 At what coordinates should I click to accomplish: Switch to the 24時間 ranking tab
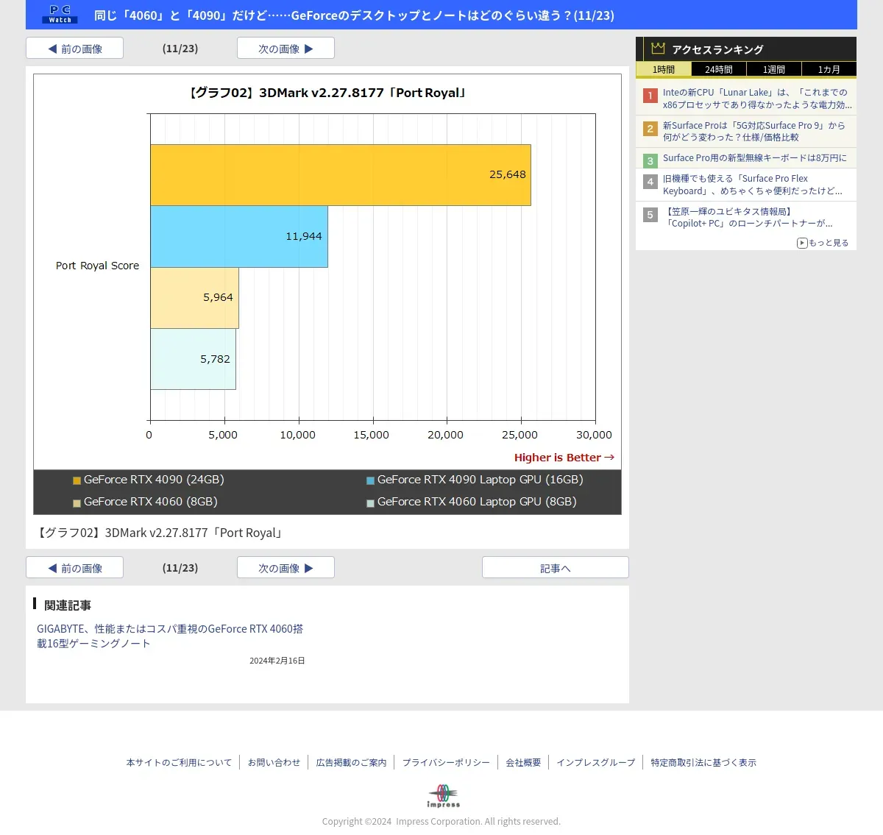click(719, 69)
